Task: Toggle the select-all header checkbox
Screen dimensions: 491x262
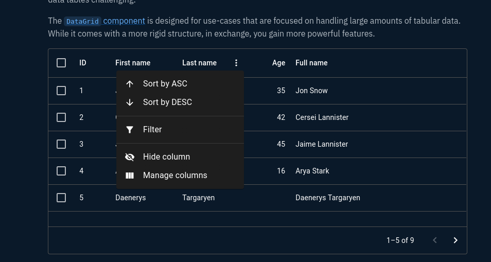Action: coord(61,63)
